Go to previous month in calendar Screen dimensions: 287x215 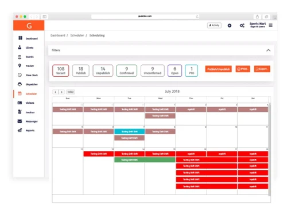(x=56, y=92)
